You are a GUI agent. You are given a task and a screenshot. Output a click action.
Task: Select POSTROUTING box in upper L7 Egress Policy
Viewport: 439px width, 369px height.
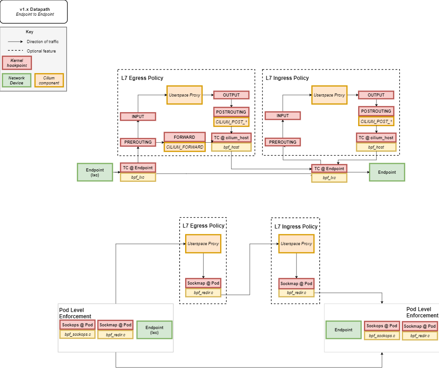(x=231, y=112)
